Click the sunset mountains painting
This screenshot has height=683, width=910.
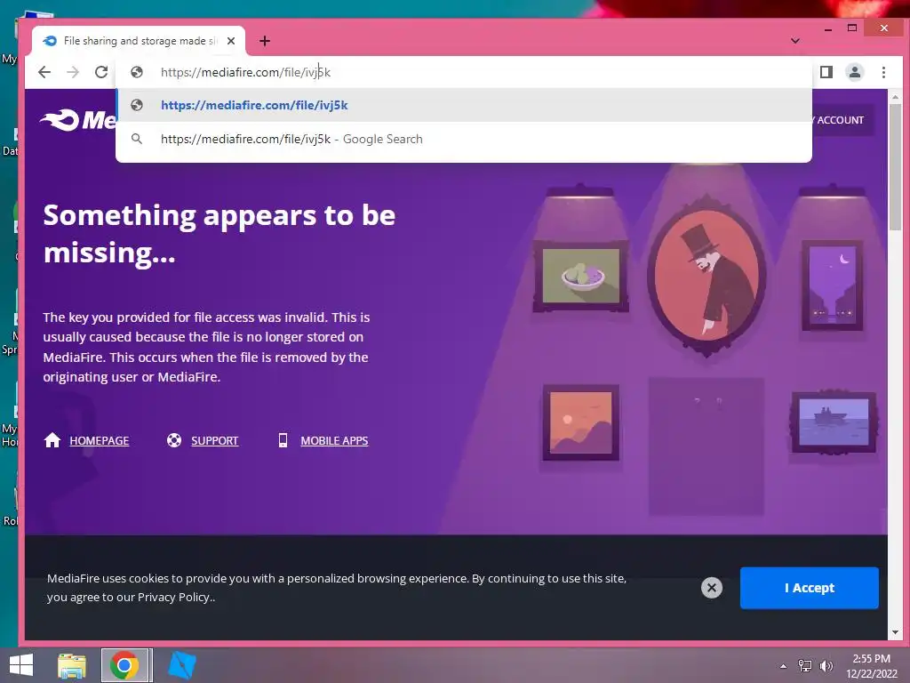coord(581,422)
